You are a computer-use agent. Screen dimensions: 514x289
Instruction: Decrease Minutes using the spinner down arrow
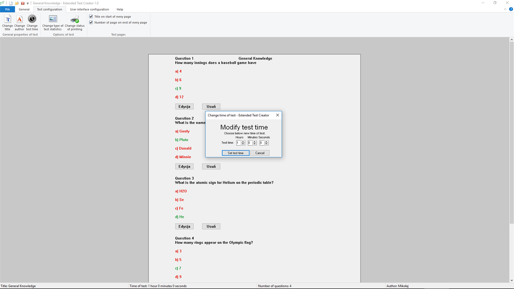pyautogui.click(x=254, y=144)
